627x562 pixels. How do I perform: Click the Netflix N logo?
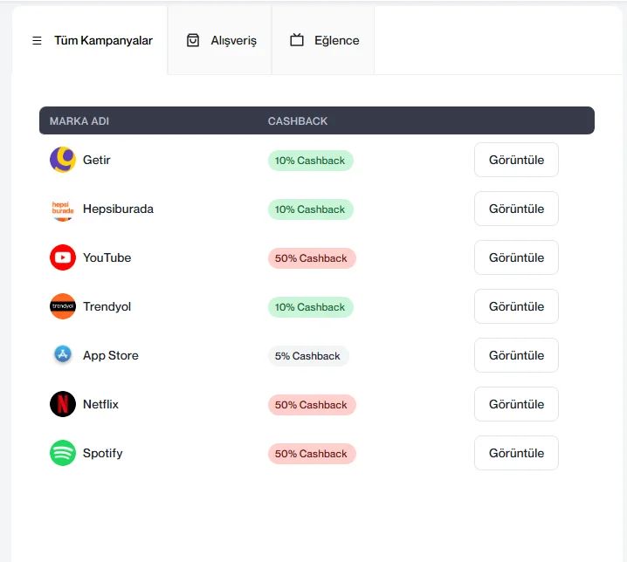click(63, 404)
